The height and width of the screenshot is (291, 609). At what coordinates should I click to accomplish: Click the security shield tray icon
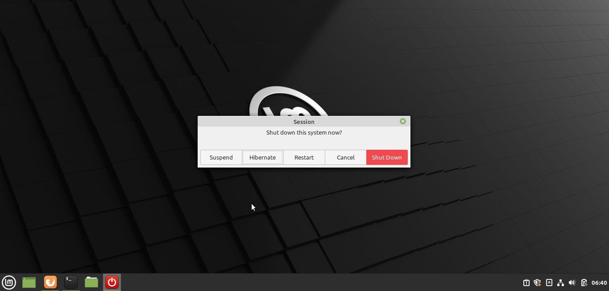[x=537, y=282]
